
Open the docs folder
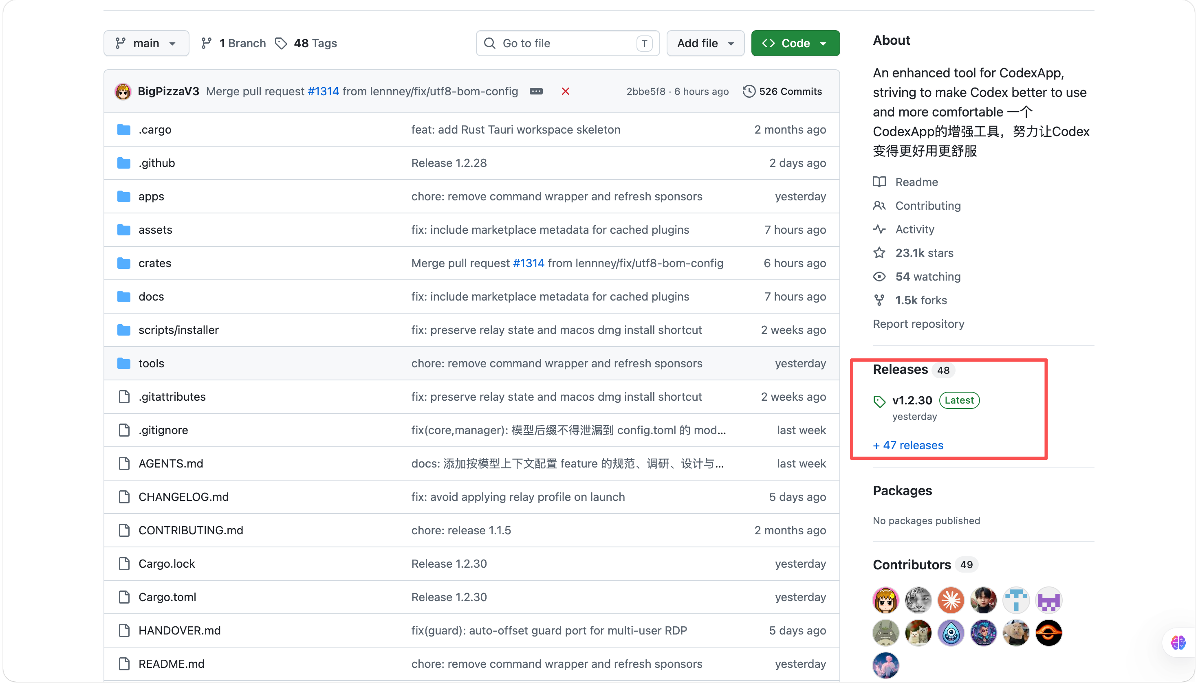click(151, 296)
